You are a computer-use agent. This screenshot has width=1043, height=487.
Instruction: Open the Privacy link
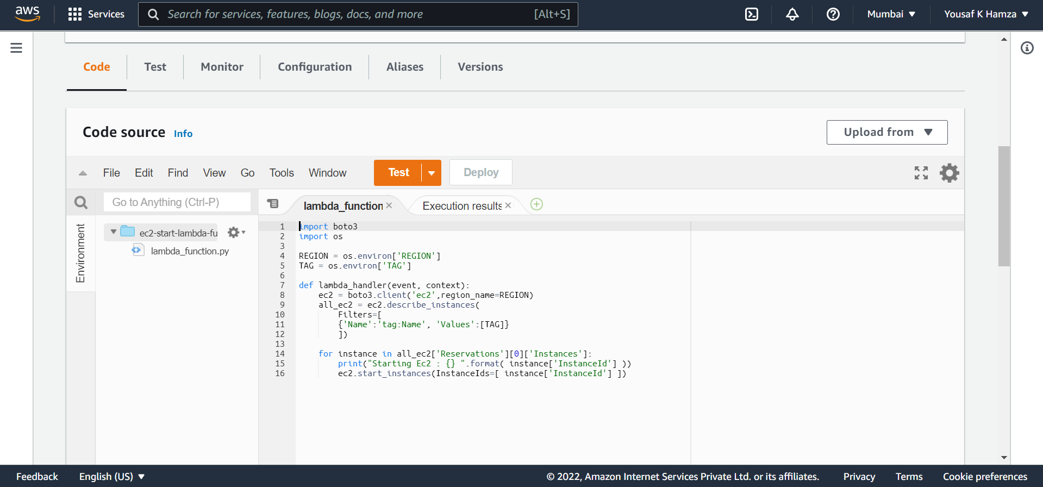coord(859,477)
